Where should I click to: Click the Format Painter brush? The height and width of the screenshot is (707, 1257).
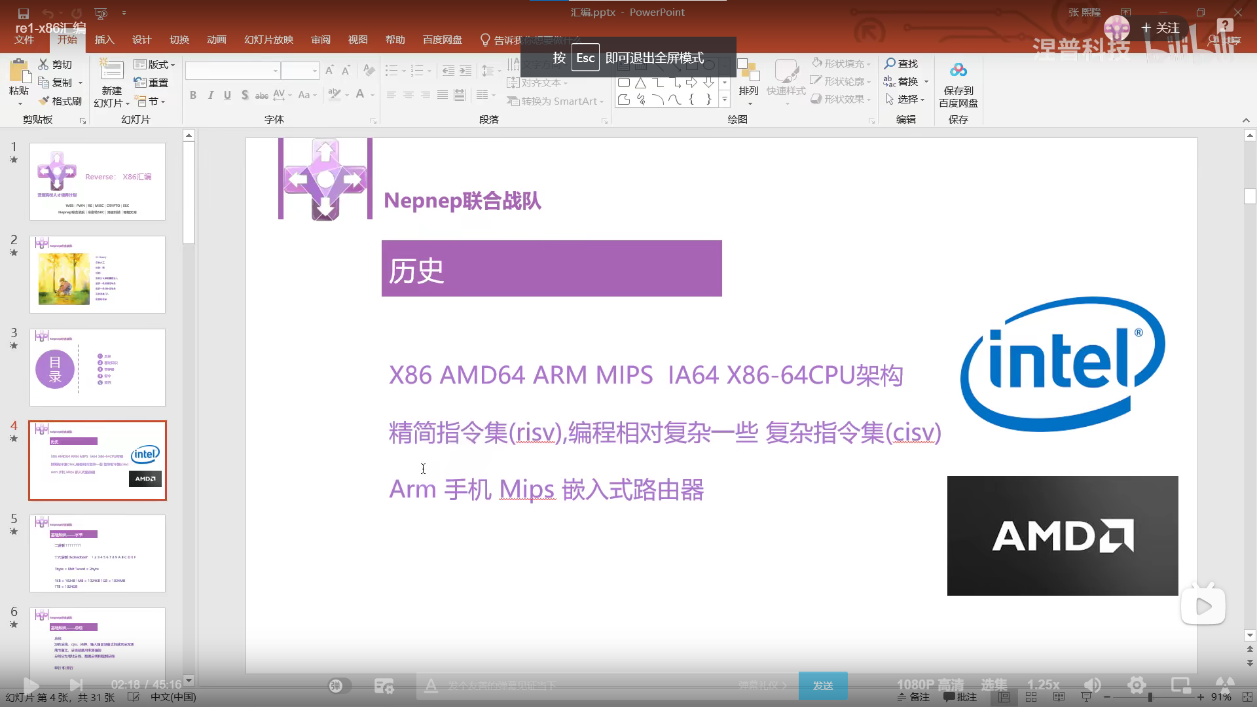click(44, 101)
